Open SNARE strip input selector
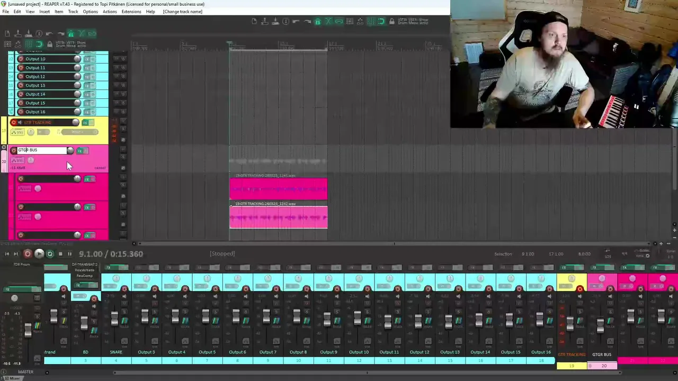Image resolution: width=678 pixels, height=381 pixels. point(111,287)
